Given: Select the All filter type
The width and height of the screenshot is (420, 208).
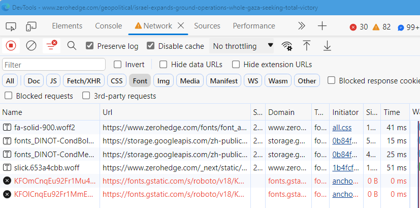Looking at the screenshot, I should tap(10, 81).
